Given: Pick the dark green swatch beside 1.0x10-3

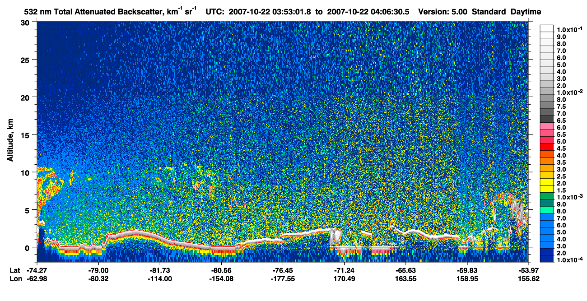Looking at the screenshot, I should click(546, 196).
